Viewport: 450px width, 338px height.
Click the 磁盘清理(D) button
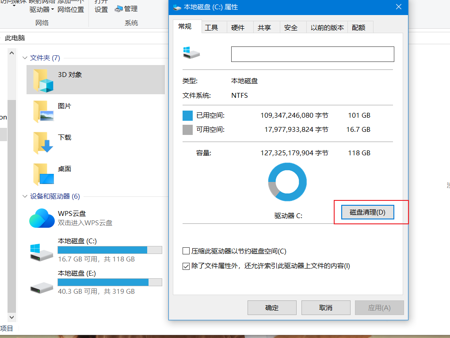[367, 212]
